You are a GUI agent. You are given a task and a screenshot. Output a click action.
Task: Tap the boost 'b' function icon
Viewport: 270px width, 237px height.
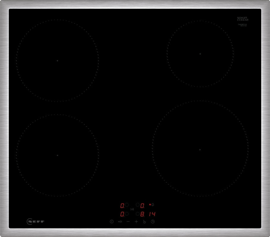(x=144, y=222)
